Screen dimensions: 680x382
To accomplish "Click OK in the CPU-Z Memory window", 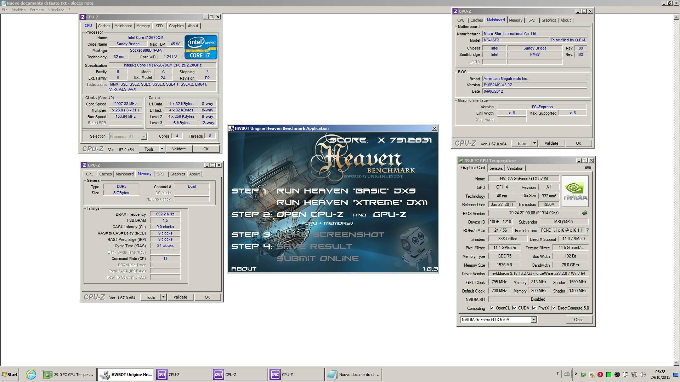I will point(207,297).
